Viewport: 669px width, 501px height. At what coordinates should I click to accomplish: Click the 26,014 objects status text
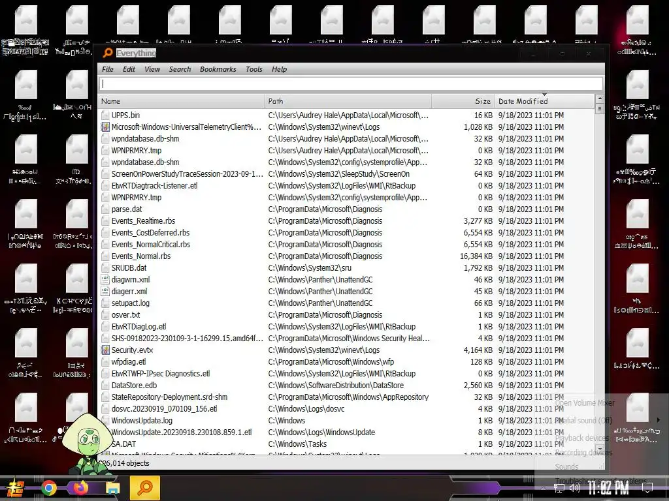[126, 463]
